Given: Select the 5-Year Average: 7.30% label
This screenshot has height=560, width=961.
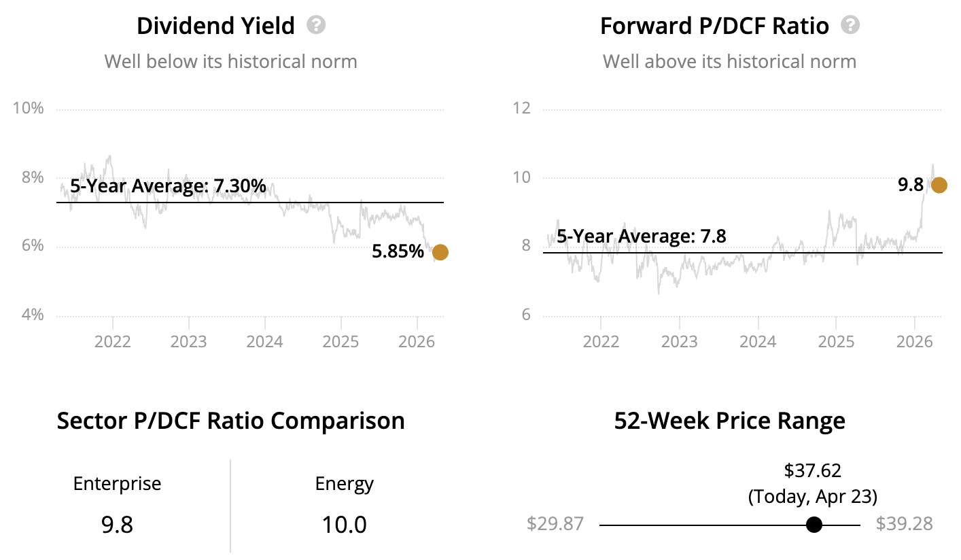Looking at the screenshot, I should click(168, 185).
